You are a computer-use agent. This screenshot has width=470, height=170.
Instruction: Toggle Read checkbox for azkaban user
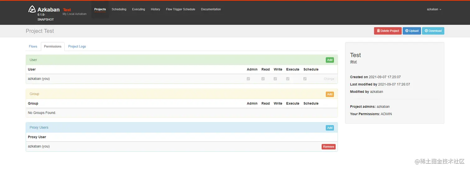[x=263, y=79]
